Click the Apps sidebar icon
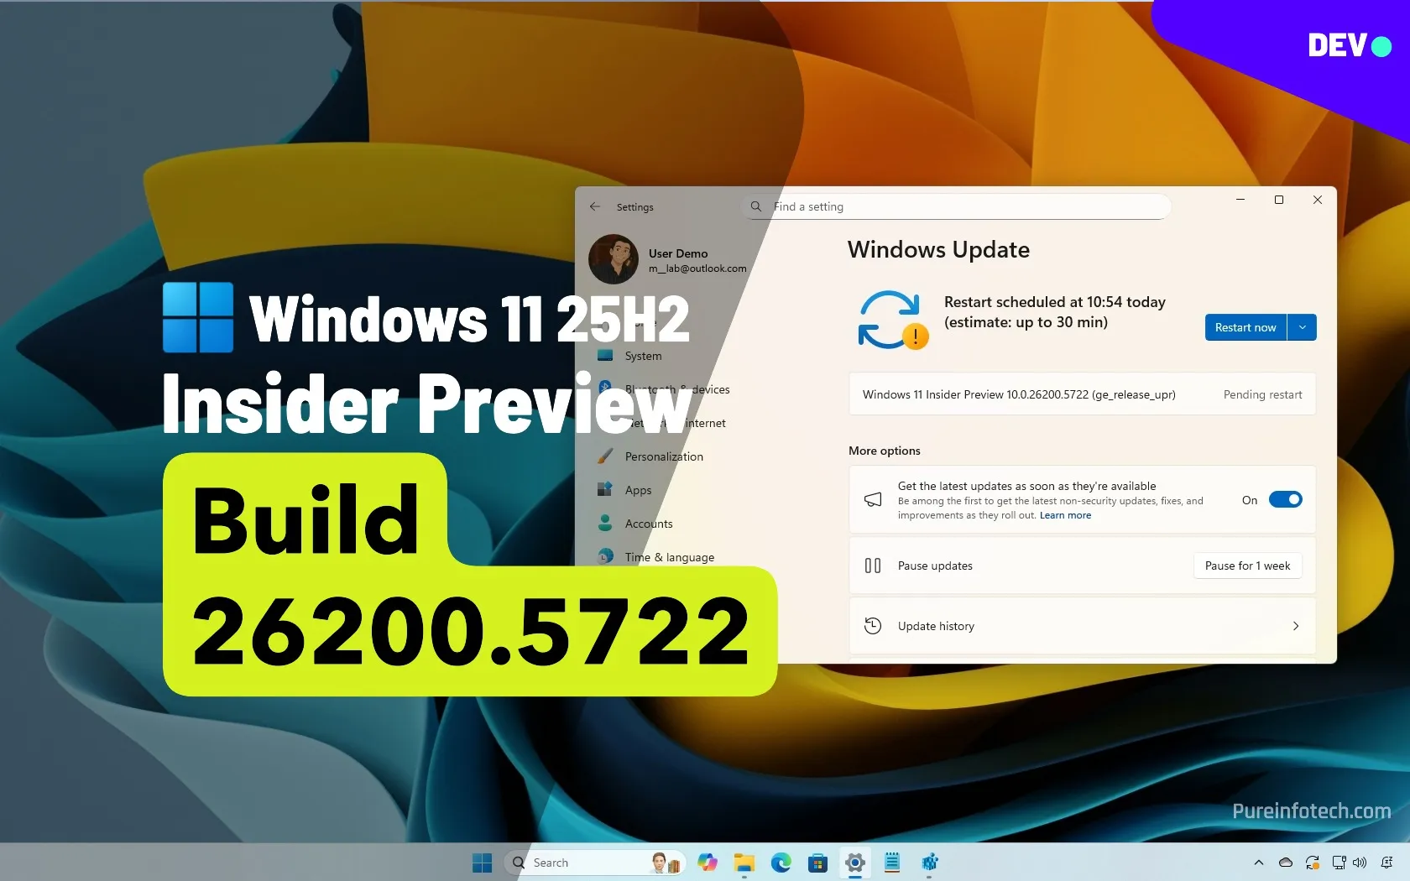Screen dimensions: 1410x881 (605, 489)
